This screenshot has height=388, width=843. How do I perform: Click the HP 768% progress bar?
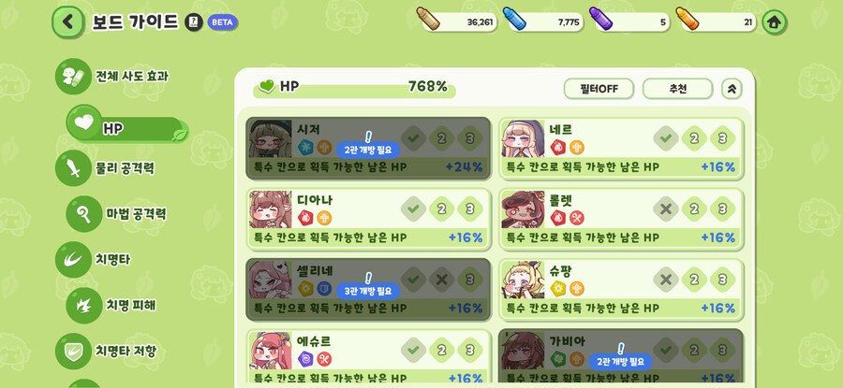tap(354, 88)
